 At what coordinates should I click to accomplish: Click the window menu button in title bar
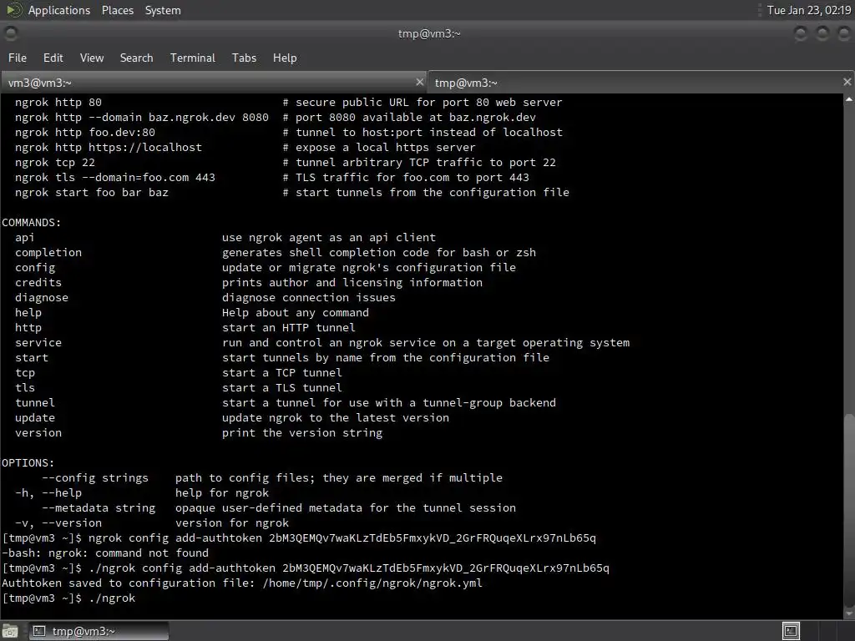[x=11, y=33]
